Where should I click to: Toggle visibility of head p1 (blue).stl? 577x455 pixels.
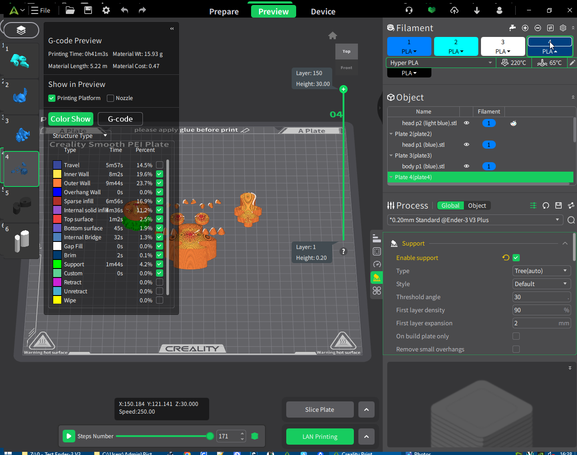[467, 145]
